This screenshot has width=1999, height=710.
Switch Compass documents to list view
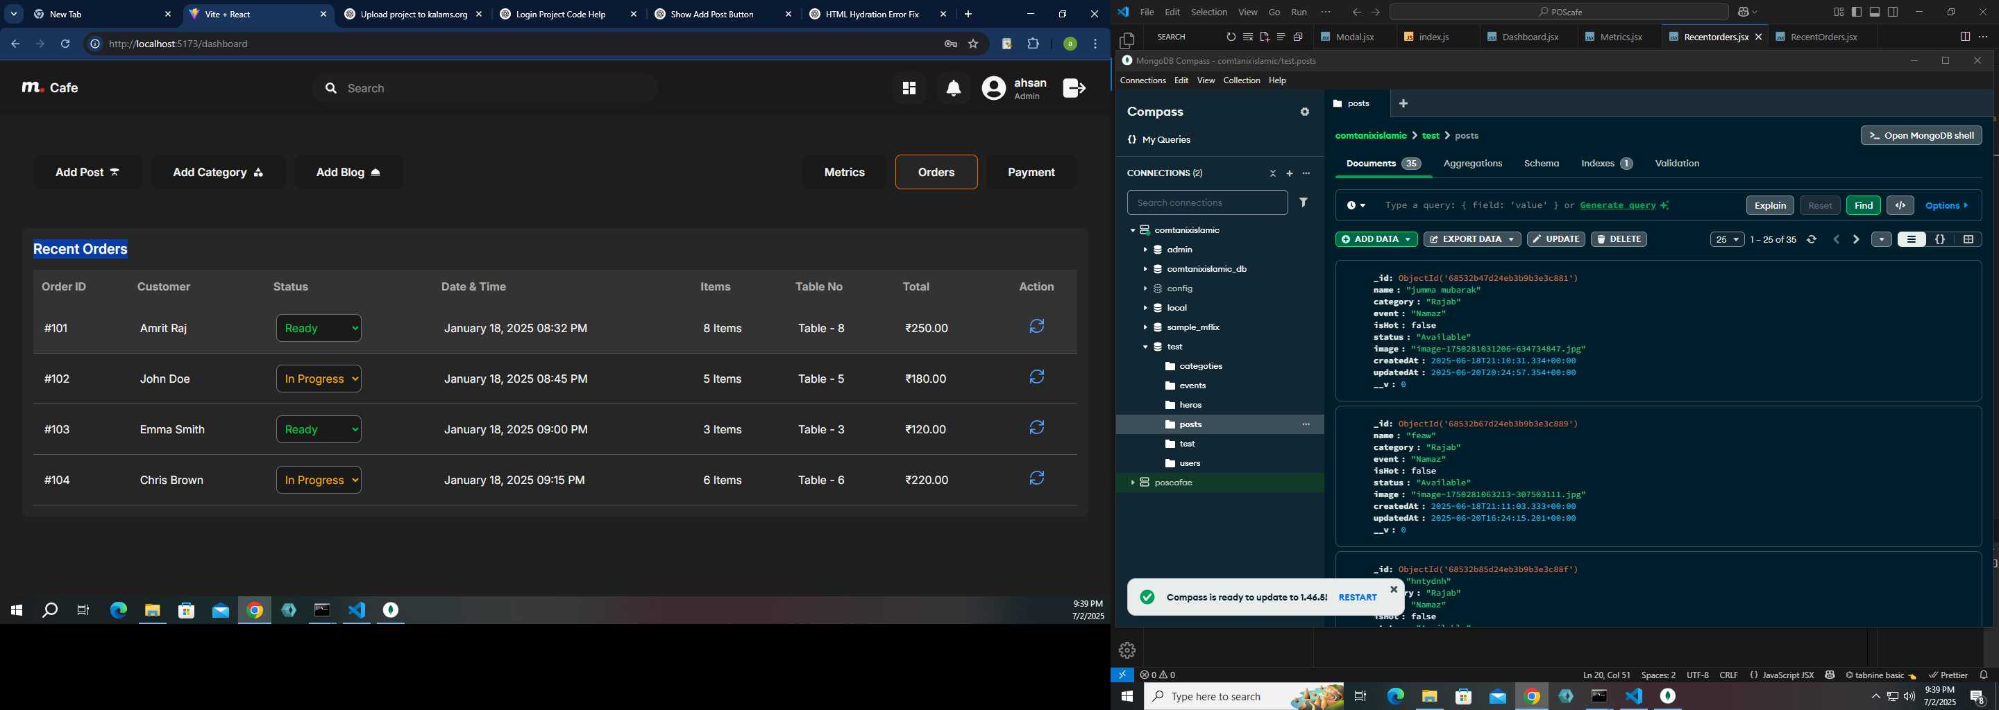point(1912,239)
